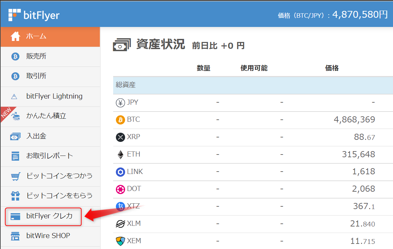
Task: Click the XRP row label
Action: [133, 137]
